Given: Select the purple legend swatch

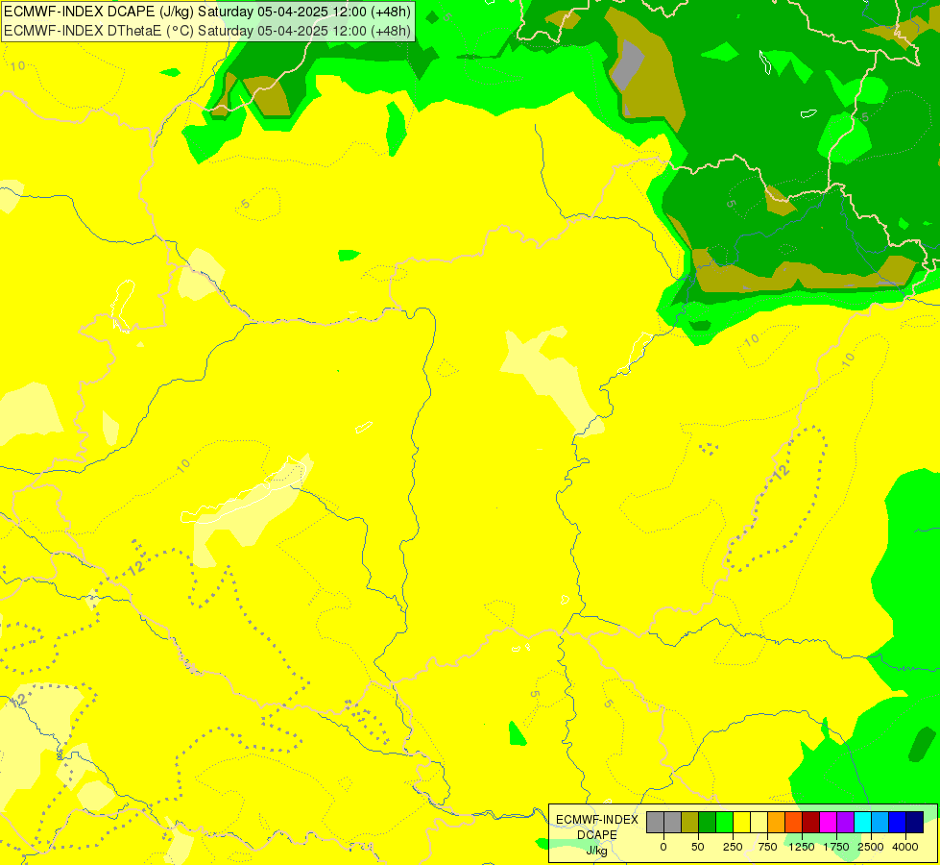Looking at the screenshot, I should pyautogui.click(x=846, y=822).
